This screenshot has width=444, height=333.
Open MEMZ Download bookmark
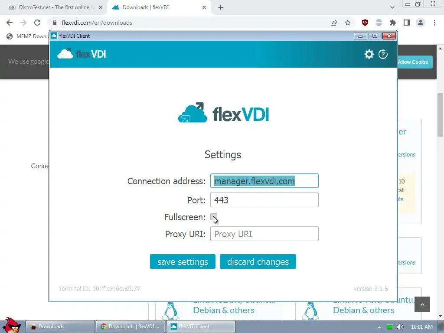point(28,36)
